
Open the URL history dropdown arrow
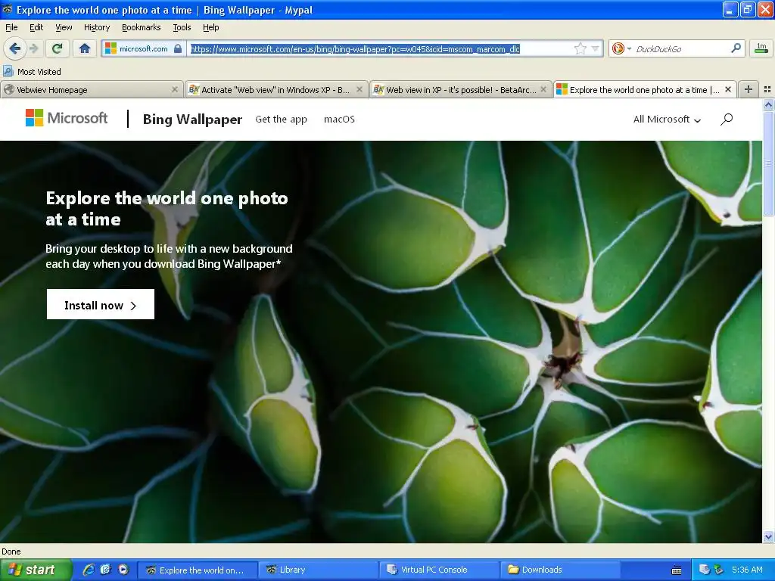tap(595, 48)
